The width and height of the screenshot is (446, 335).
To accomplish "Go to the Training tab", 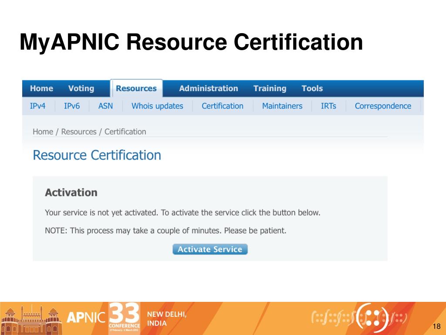I will pyautogui.click(x=270, y=88).
